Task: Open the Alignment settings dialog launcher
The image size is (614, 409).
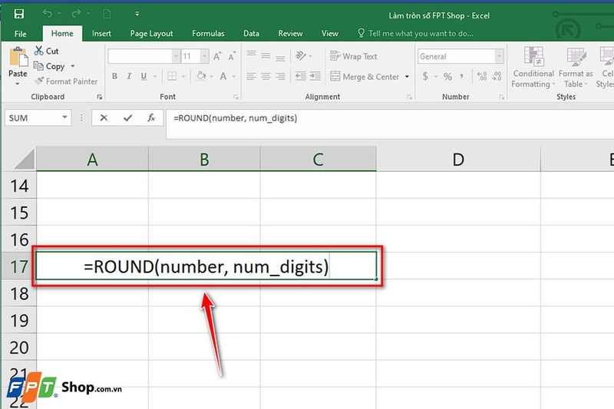Action: coord(409,97)
